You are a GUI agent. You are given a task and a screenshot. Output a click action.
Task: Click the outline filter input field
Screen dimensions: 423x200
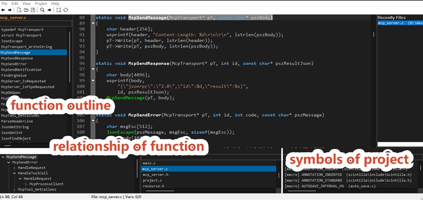[x=36, y=24]
